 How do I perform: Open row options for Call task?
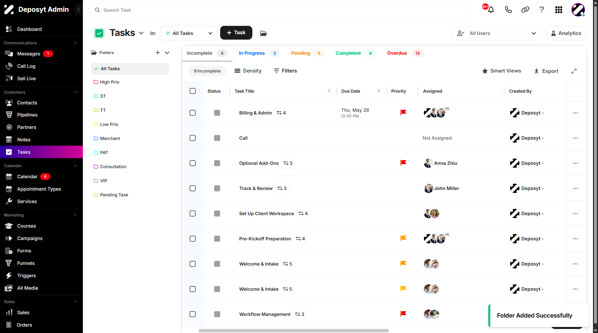click(x=576, y=138)
